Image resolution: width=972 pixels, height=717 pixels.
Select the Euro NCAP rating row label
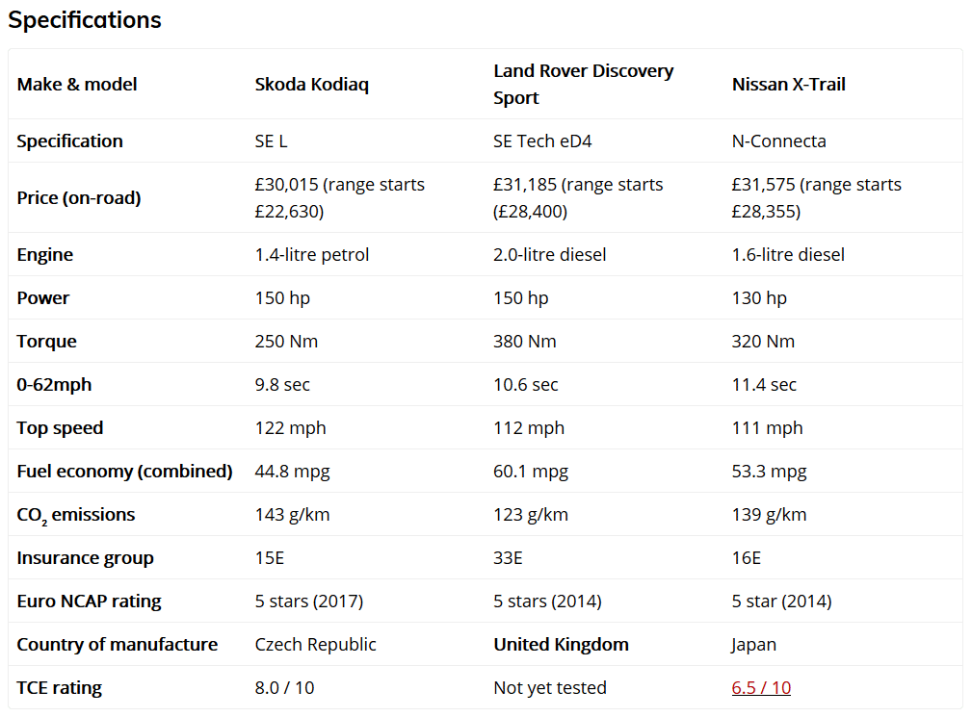90,602
